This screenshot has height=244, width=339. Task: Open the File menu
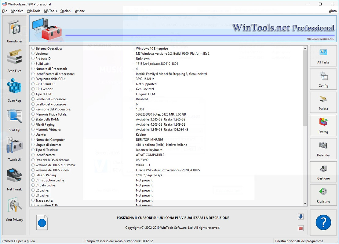click(x=5, y=11)
